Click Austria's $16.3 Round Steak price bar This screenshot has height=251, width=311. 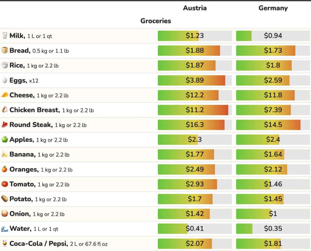click(195, 125)
